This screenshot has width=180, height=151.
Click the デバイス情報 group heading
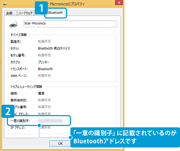[x=18, y=35]
